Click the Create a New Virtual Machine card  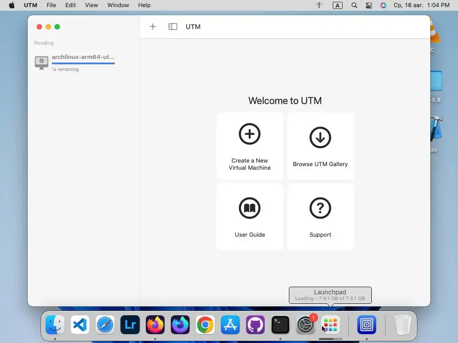(x=250, y=146)
